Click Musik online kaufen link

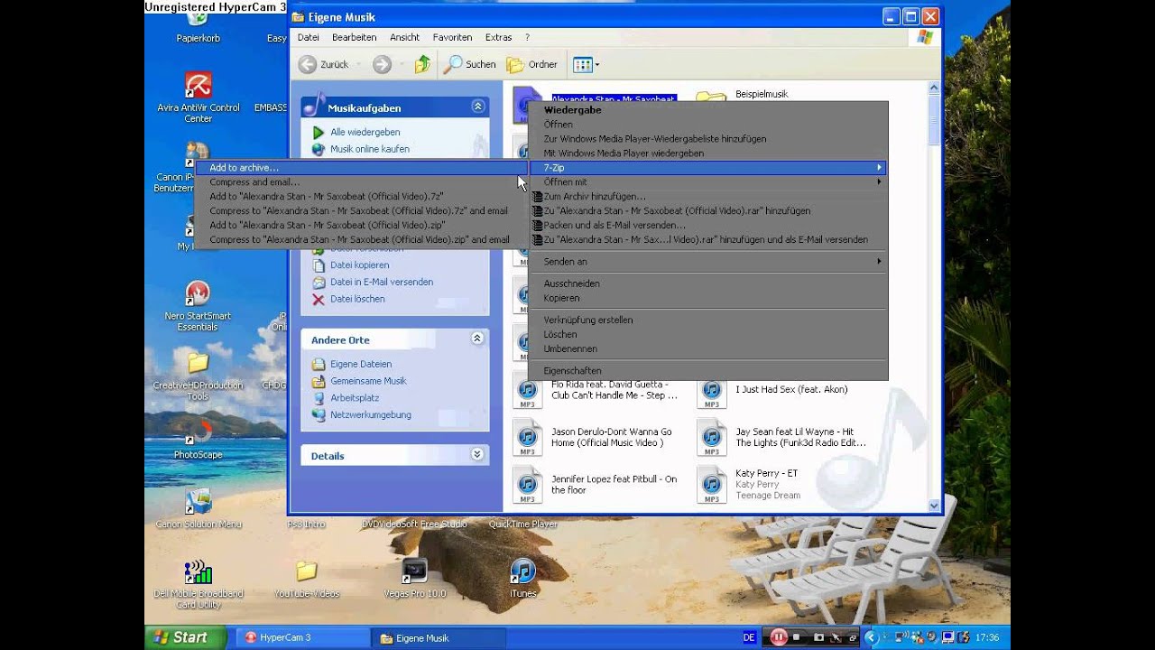(369, 149)
